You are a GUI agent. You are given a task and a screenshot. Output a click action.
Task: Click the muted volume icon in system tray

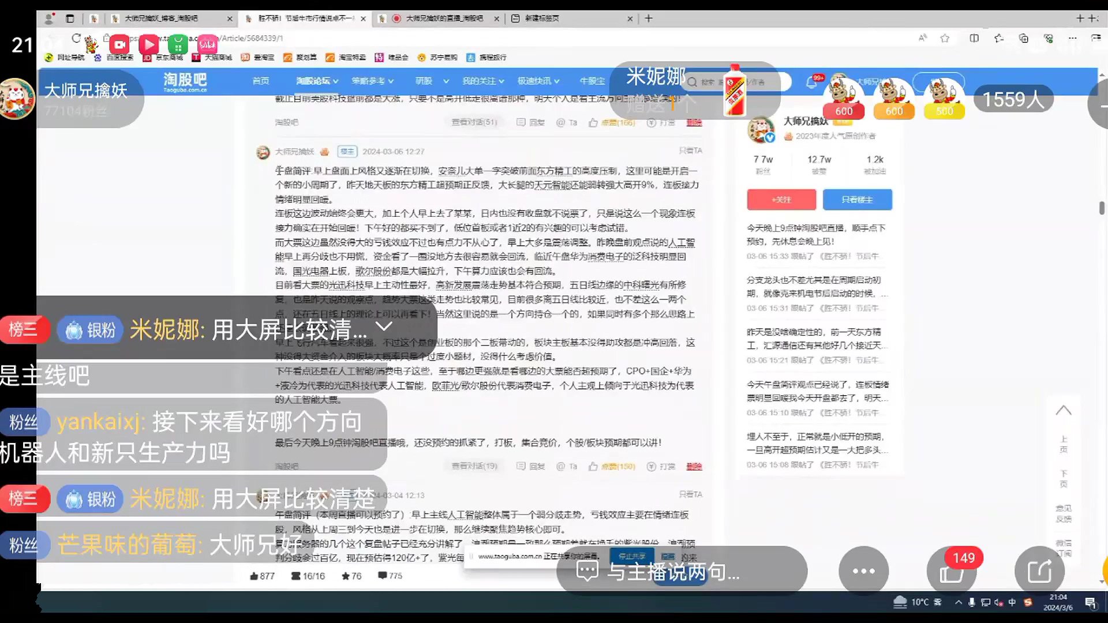pyautogui.click(x=999, y=602)
